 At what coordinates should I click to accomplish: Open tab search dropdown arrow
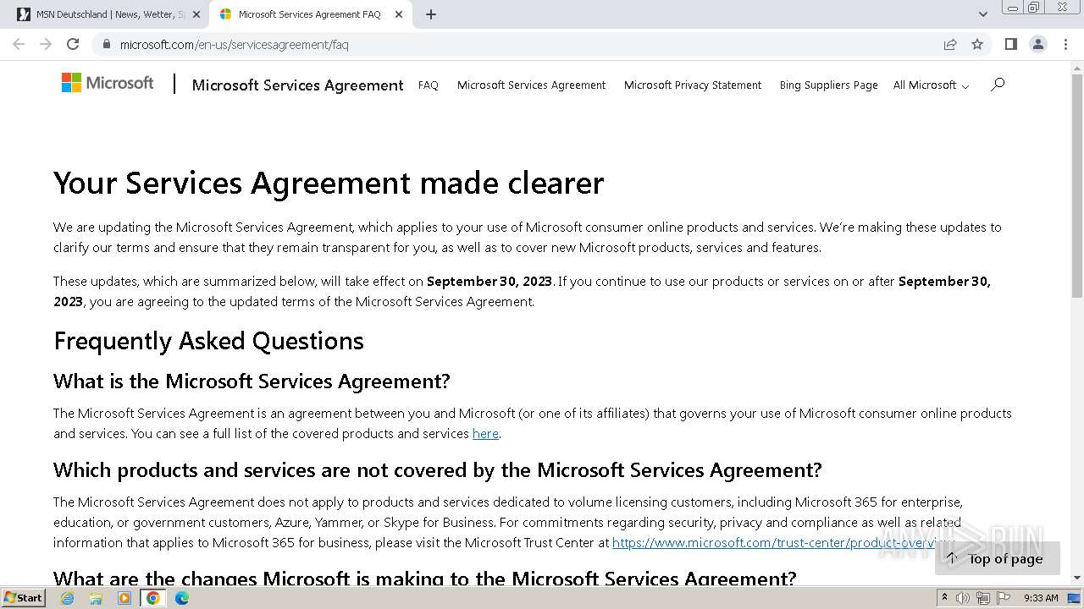[x=982, y=14]
